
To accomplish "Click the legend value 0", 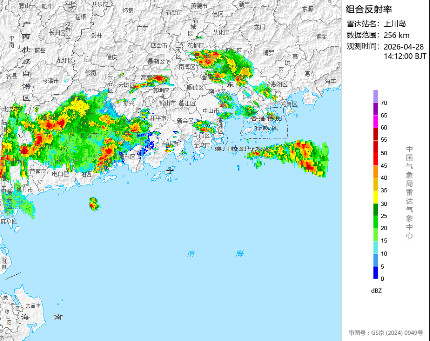I will pyautogui.click(x=382, y=279).
